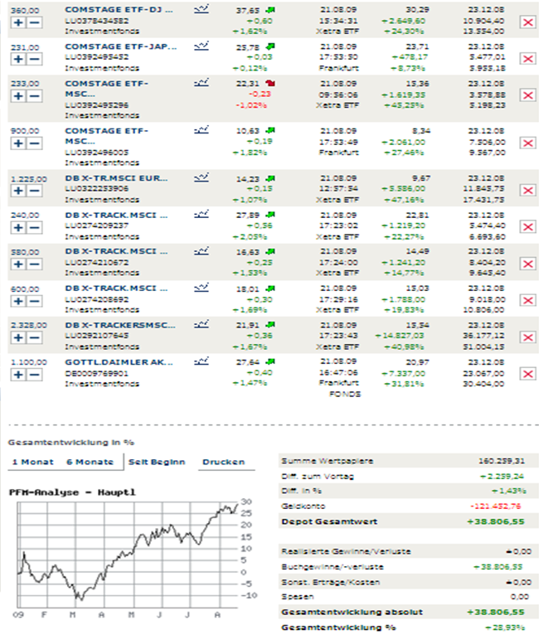
Task: Open chart icon for DB X-TRACKERSMSC row
Action: point(202,324)
